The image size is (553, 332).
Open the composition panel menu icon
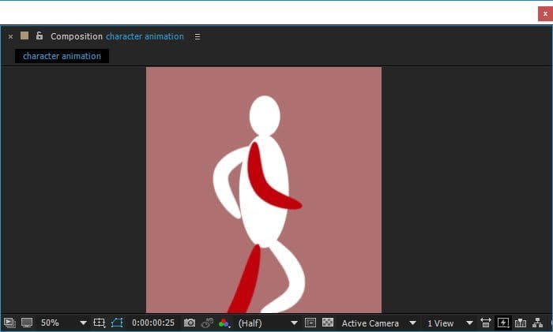click(x=197, y=36)
